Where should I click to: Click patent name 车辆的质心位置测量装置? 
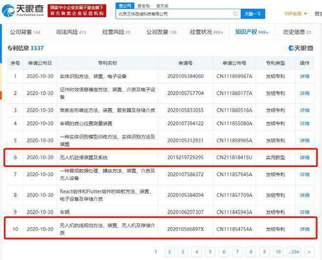tap(86, 124)
